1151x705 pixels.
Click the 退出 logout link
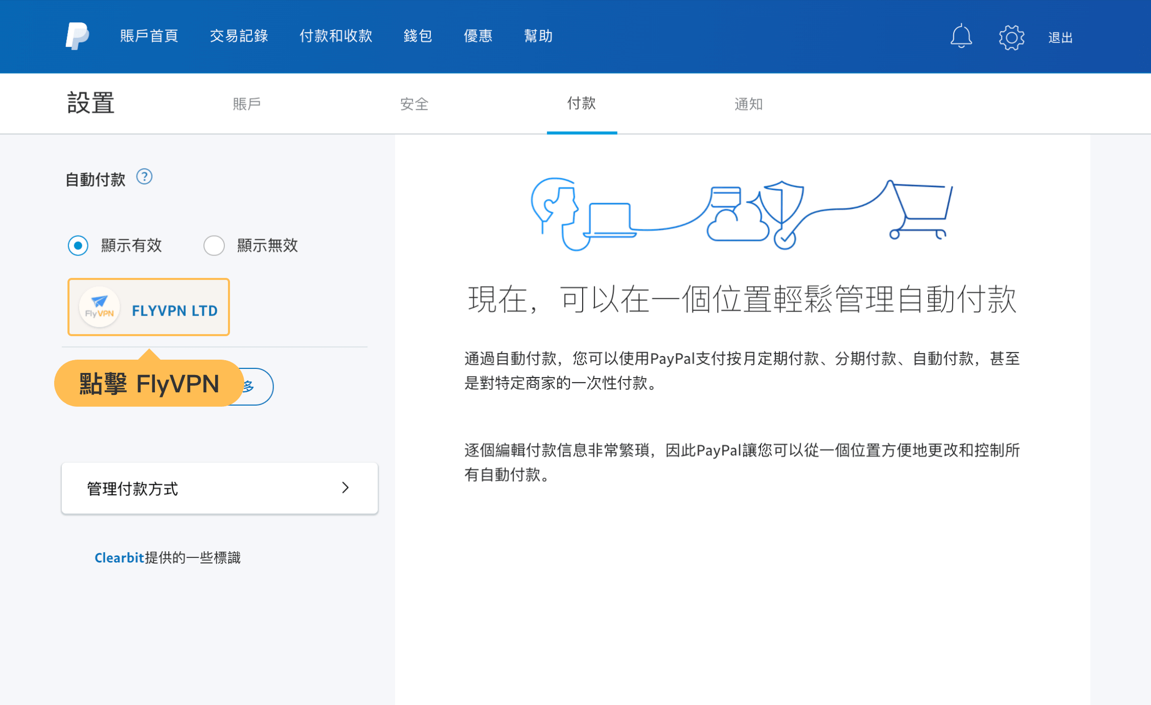click(1060, 38)
